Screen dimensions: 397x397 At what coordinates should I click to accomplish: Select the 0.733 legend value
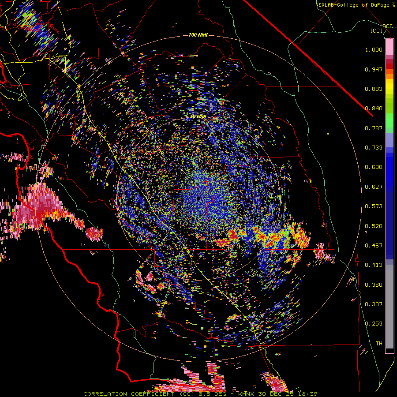[x=374, y=148]
